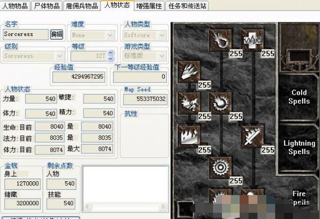Image resolution: width=320 pixels, height=219 pixels.
Task: Click the 编辑 name edit button
Action: pyautogui.click(x=56, y=34)
